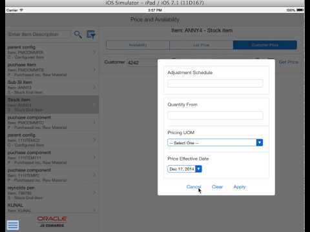Switch to the List Price tab

coord(201,45)
